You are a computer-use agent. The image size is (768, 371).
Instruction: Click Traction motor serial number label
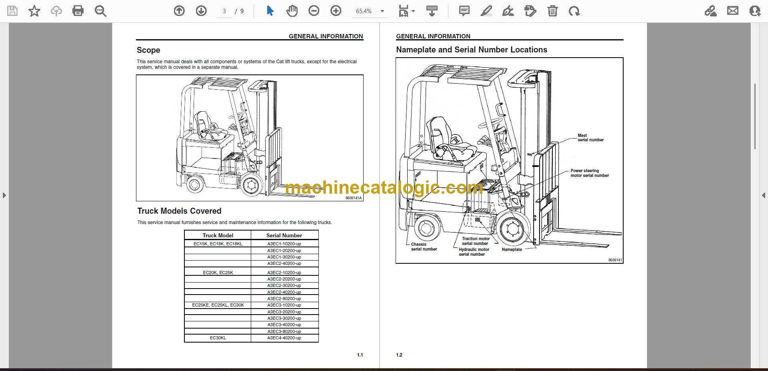[476, 241]
